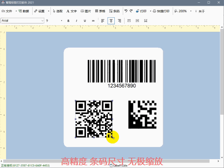Click the scroll up arrow
This screenshot has height=168, width=224.
[222, 28]
